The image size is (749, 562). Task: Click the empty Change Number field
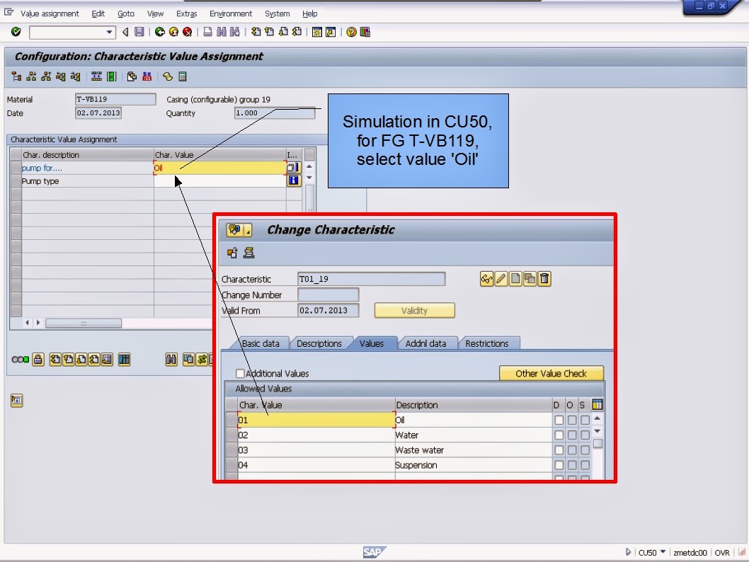328,294
